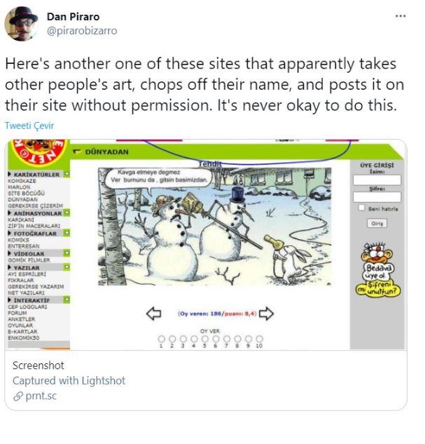425x444 pixels.
Task: Click the İsim username input field
Action: point(377,180)
